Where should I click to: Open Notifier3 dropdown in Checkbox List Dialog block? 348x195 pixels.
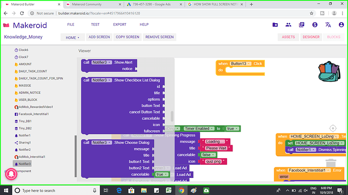(102, 80)
